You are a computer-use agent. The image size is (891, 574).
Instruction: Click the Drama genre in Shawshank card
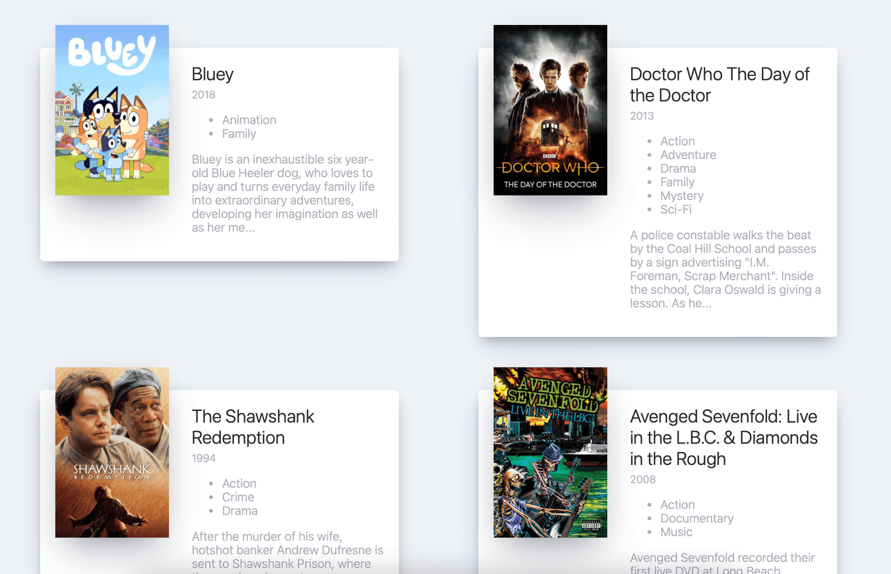click(240, 511)
